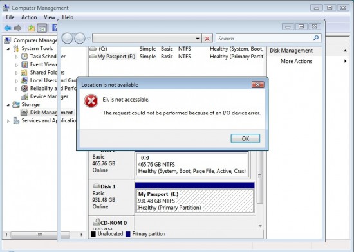Collapse the Storage node
This screenshot has height=252, width=354.
click(x=8, y=105)
